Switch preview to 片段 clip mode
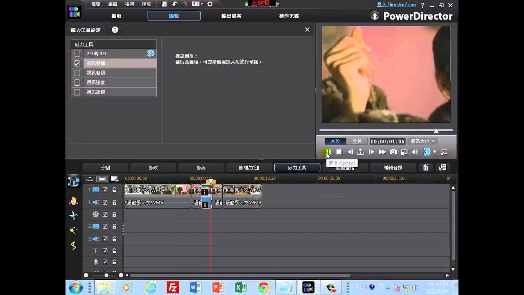This screenshot has height=295, width=524. (335, 141)
